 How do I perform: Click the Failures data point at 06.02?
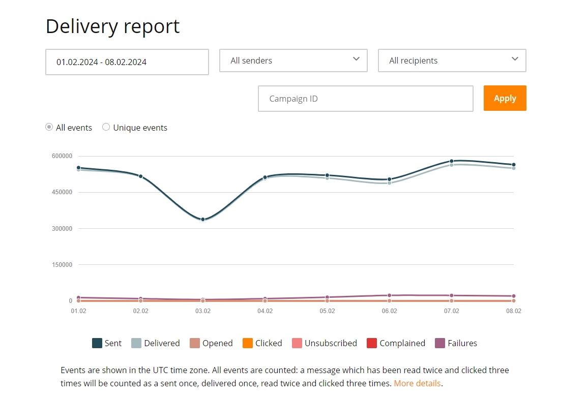(x=389, y=295)
